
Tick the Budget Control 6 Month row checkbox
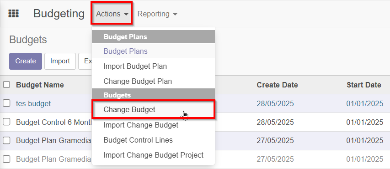6,122
